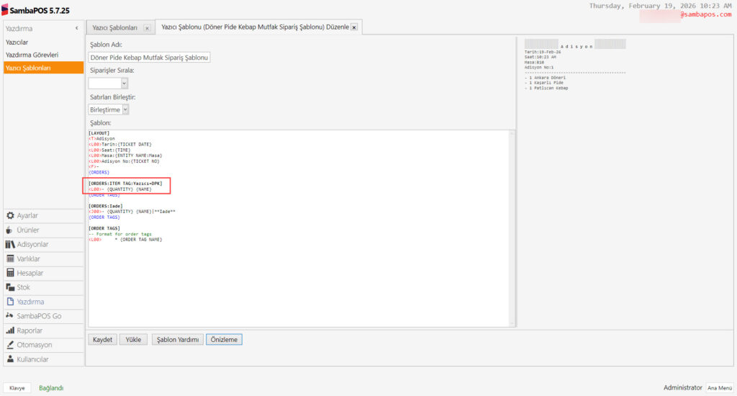This screenshot has width=737, height=396.
Task: Click the Kullanıcılar person icon
Action: point(10,359)
